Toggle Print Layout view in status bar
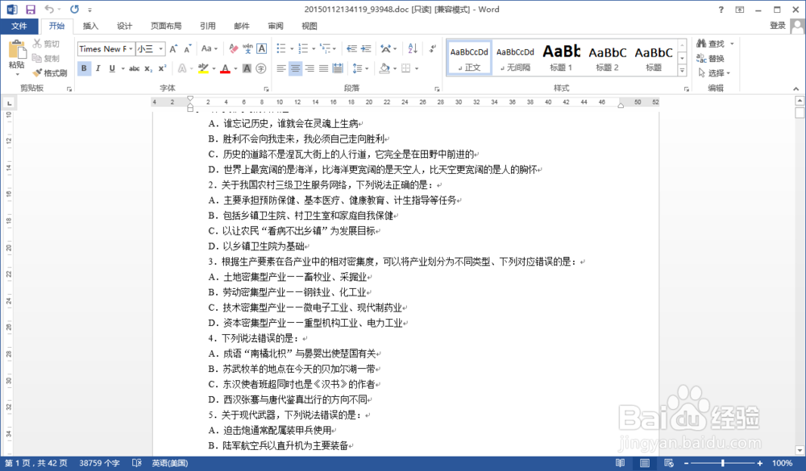 tap(645, 463)
